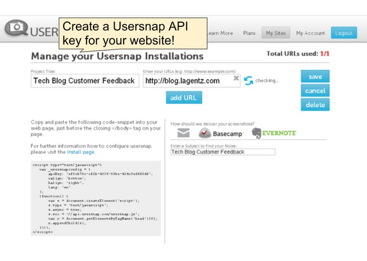Screen dimensions: 367x261
Task: Click the JavaScript code snippet box
Action: [96, 198]
